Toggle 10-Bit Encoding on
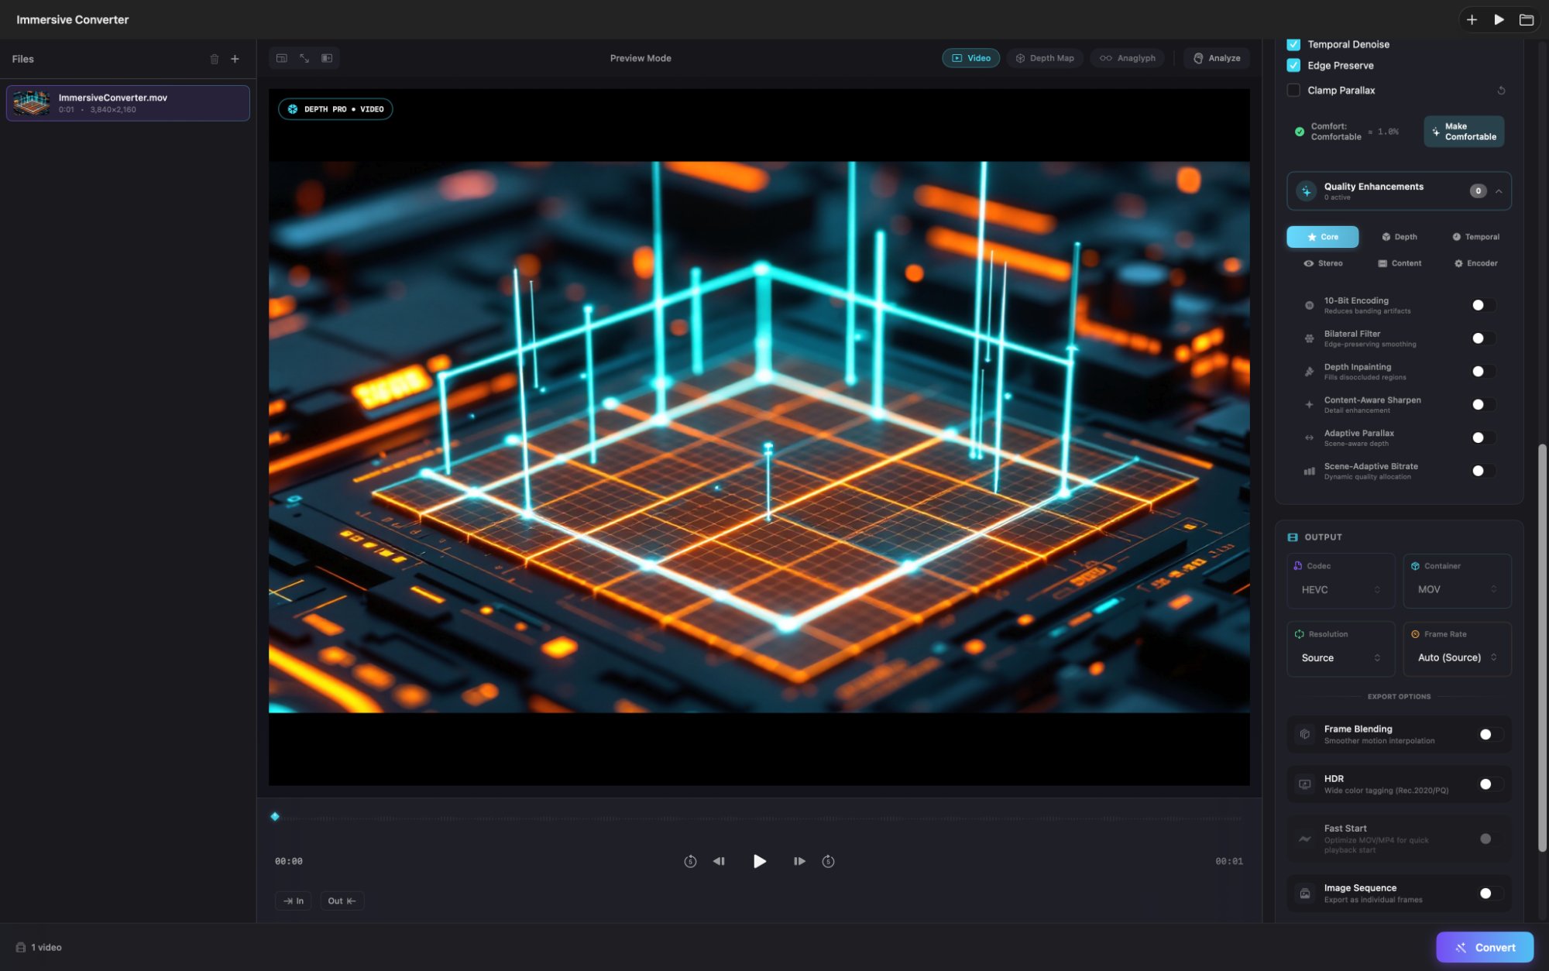The height and width of the screenshot is (971, 1549). (x=1483, y=305)
